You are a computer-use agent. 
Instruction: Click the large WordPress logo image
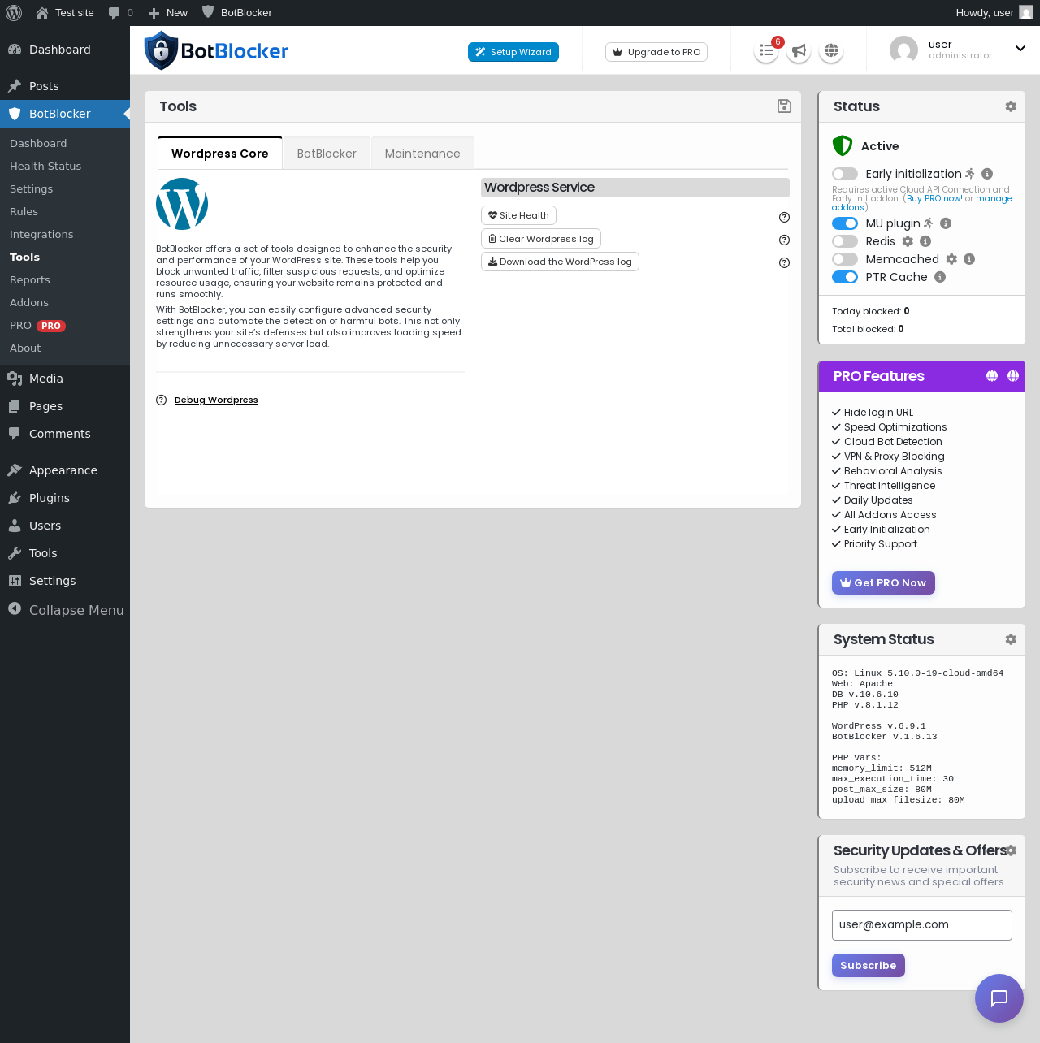click(182, 204)
